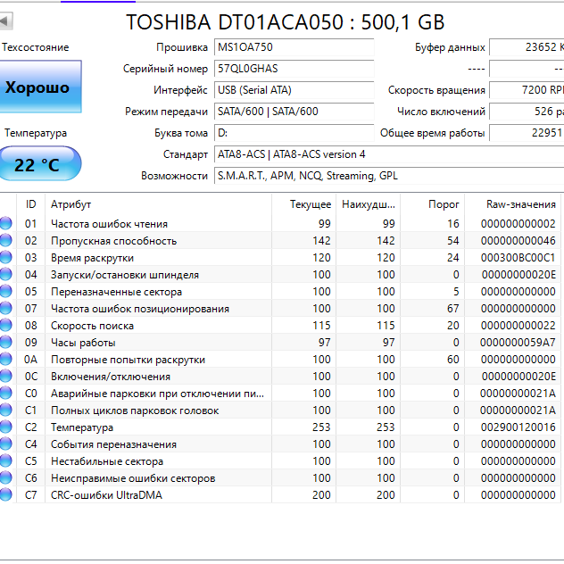564x564 pixels.
Task: Click the Хорошо health status button
Action: [x=38, y=87]
